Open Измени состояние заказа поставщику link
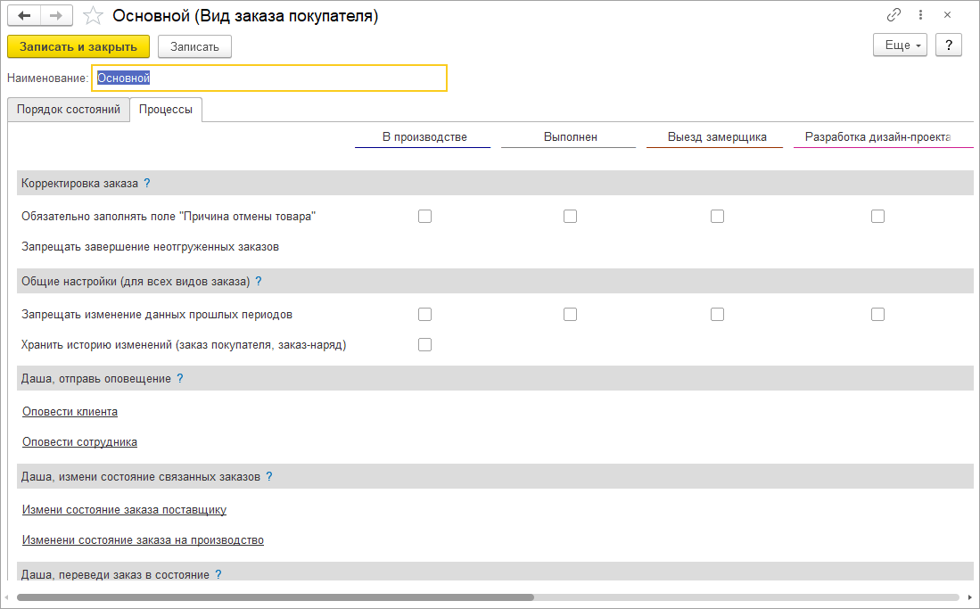980x609 pixels. (x=124, y=509)
